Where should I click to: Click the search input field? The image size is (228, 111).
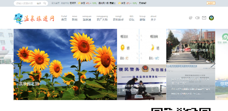pos(25,3)
